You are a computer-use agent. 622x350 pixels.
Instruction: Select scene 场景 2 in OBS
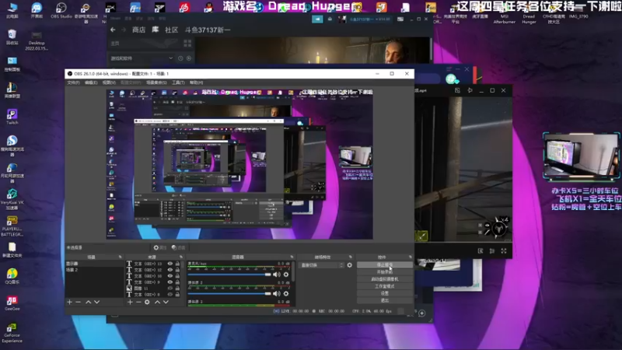point(94,270)
